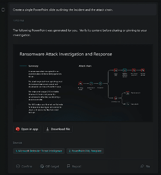Click the Report flag icon

click(68, 166)
